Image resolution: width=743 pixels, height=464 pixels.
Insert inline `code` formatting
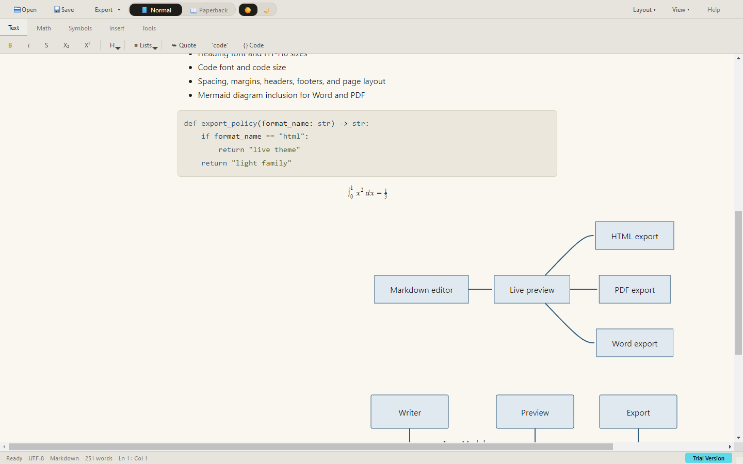[x=220, y=45]
